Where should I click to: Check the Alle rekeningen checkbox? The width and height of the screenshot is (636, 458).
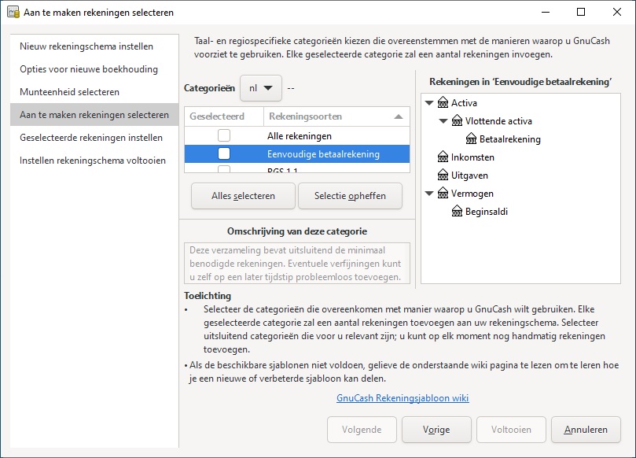point(224,136)
